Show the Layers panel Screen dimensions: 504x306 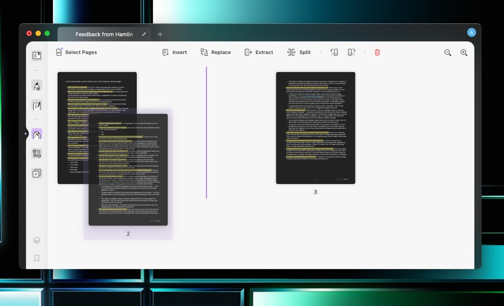[37, 240]
